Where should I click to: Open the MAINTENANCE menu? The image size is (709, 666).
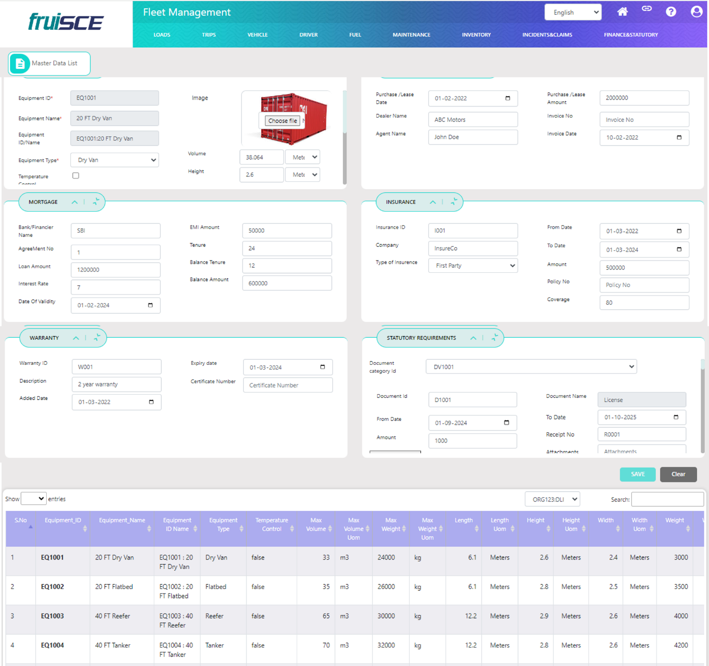pos(411,35)
